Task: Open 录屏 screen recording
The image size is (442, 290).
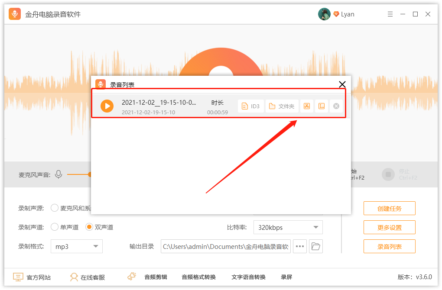Action: (x=286, y=277)
